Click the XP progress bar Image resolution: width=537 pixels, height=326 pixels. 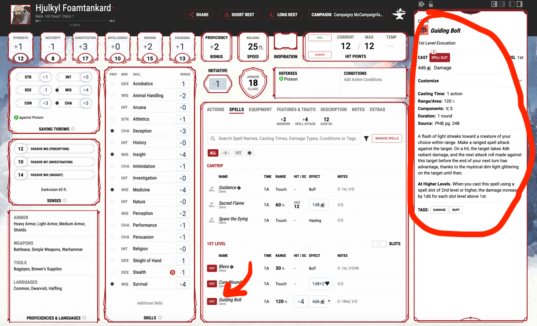coord(75,21)
